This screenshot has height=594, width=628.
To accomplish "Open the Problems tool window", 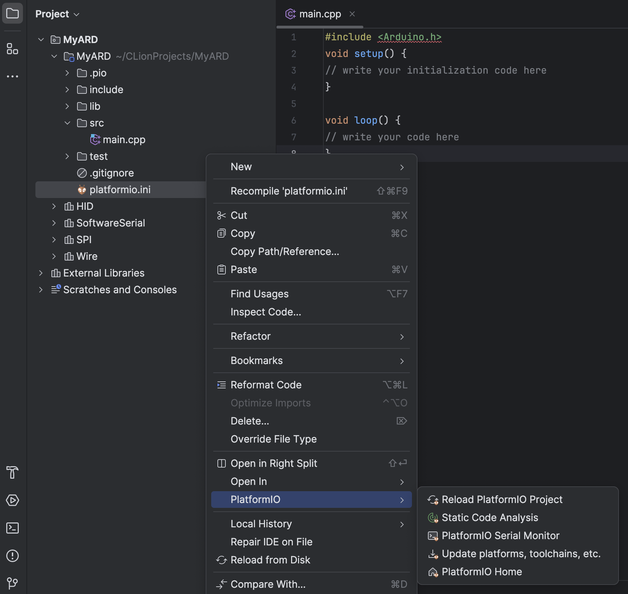I will [13, 556].
